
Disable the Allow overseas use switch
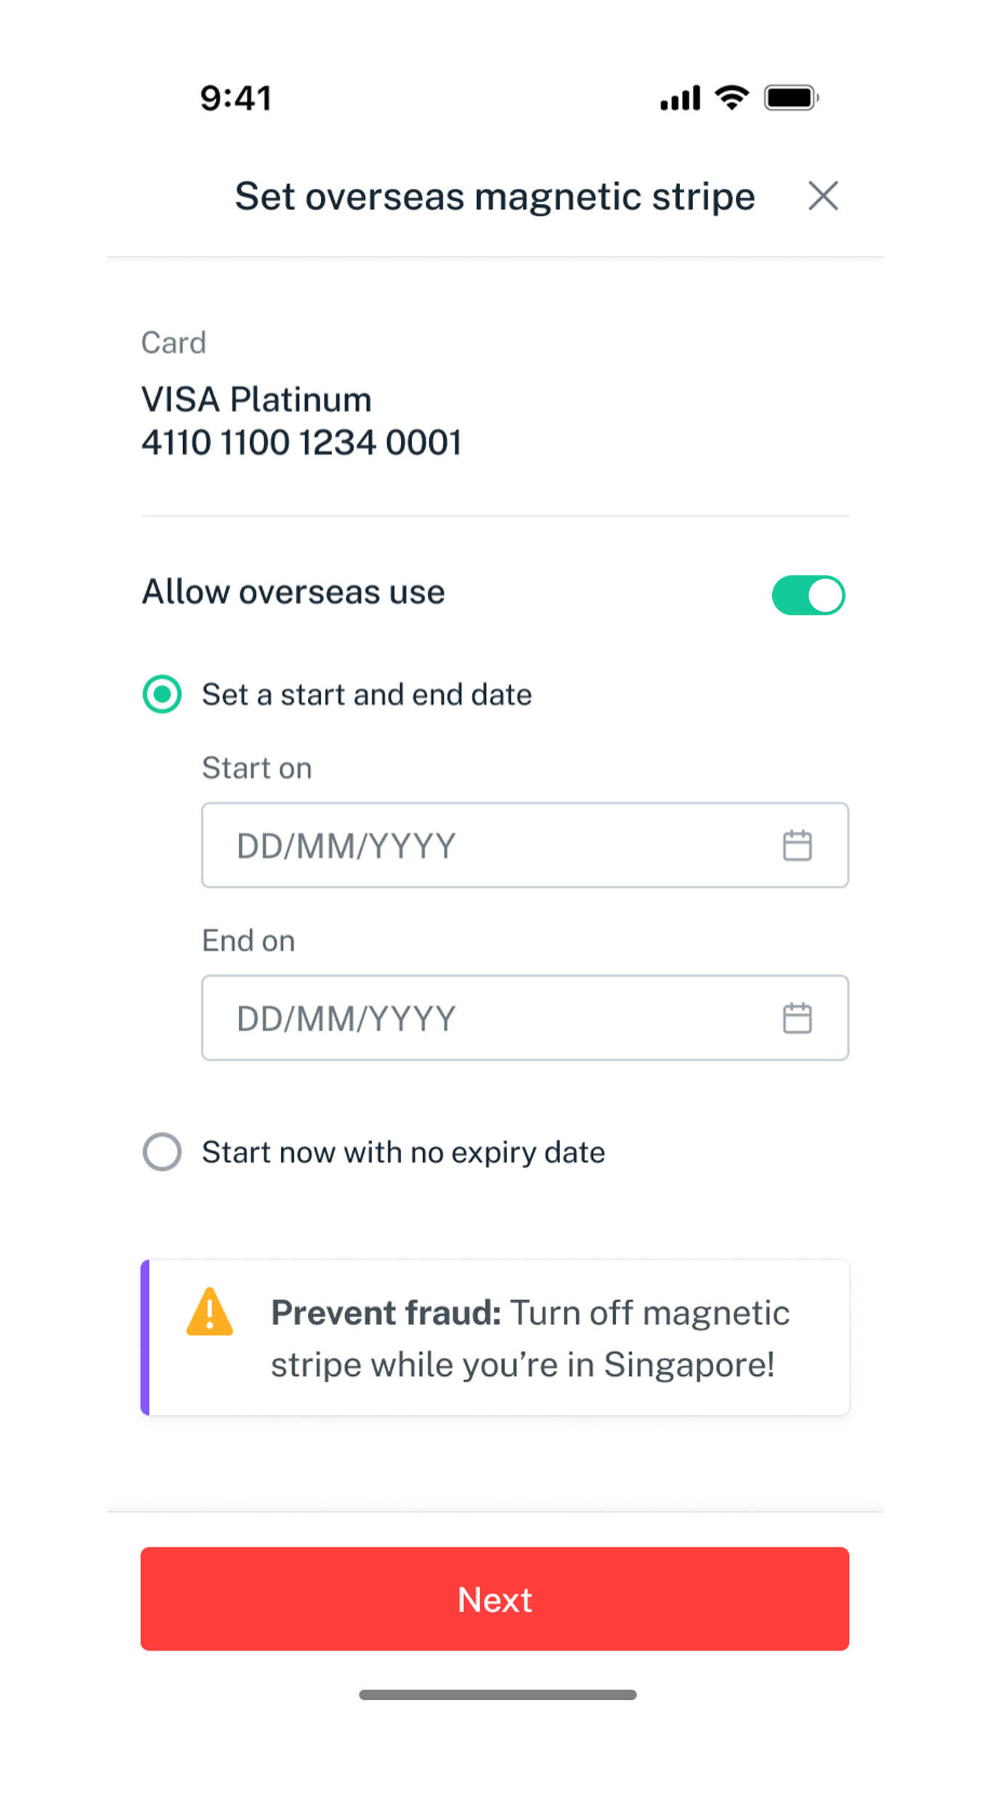tap(808, 596)
